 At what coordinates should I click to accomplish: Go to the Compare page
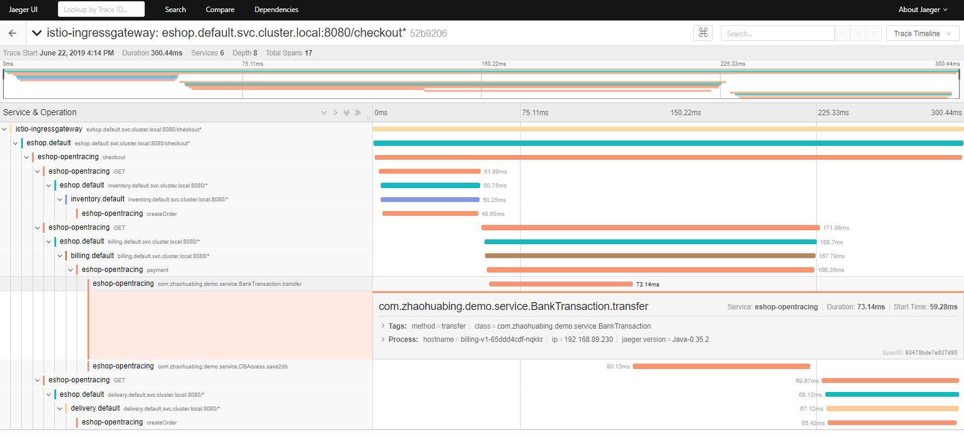coord(220,10)
